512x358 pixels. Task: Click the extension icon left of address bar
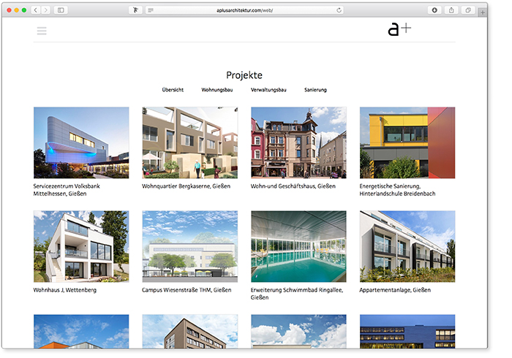pos(135,10)
